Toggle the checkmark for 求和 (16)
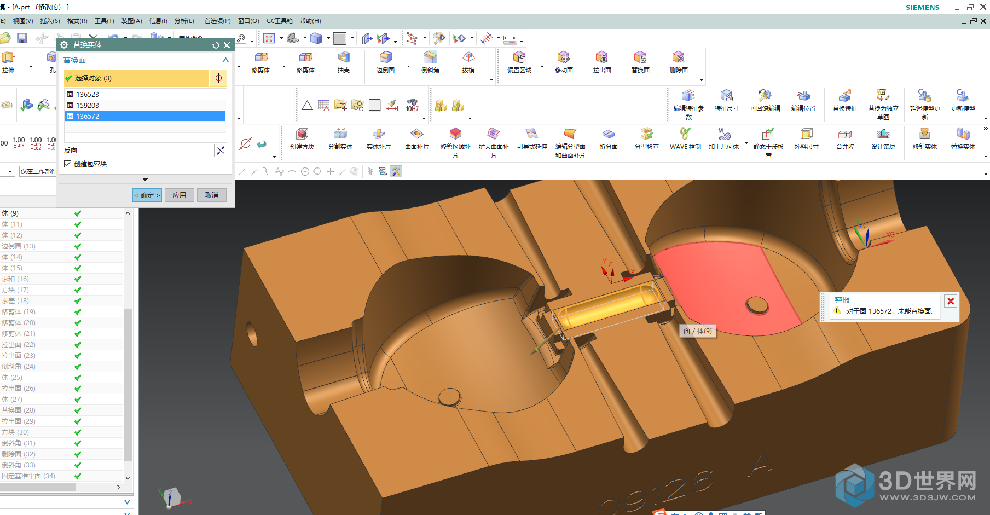Viewport: 990px width, 515px height. [78, 279]
